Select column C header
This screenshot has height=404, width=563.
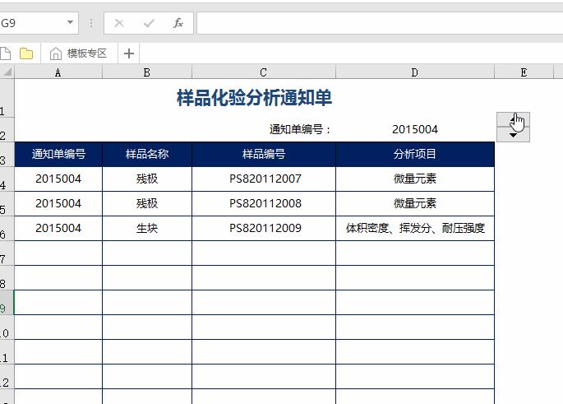264,72
